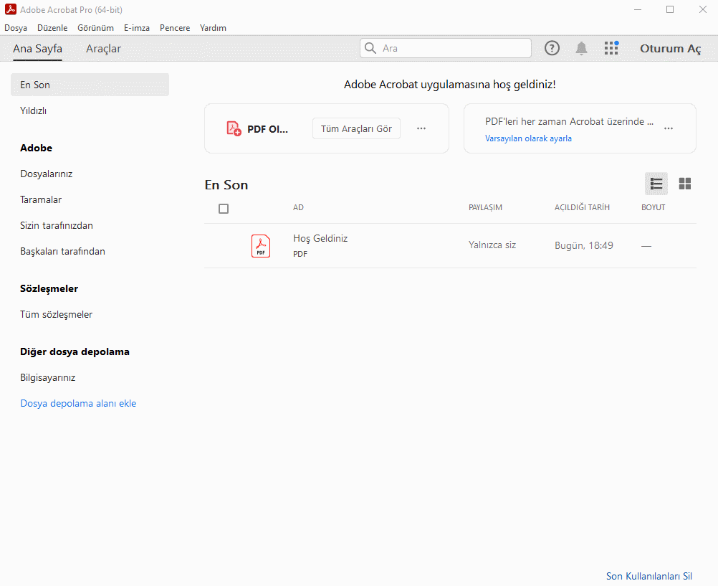Click the Hoş Geldiniz PDF file icon
This screenshot has height=586, width=718.
pyautogui.click(x=261, y=245)
